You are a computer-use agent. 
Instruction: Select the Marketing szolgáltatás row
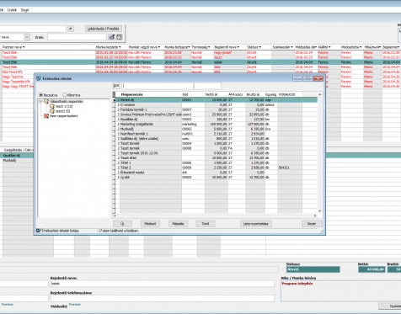pos(216,124)
